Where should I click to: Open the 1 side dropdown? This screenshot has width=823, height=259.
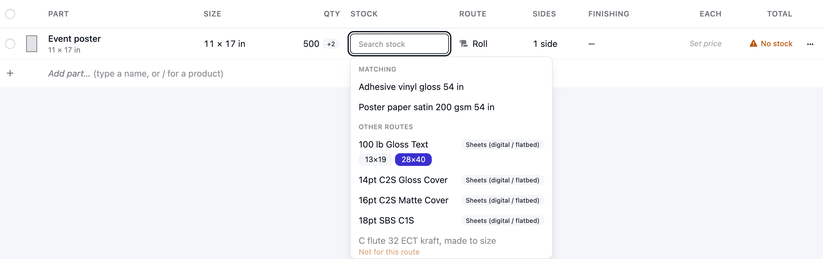point(545,44)
